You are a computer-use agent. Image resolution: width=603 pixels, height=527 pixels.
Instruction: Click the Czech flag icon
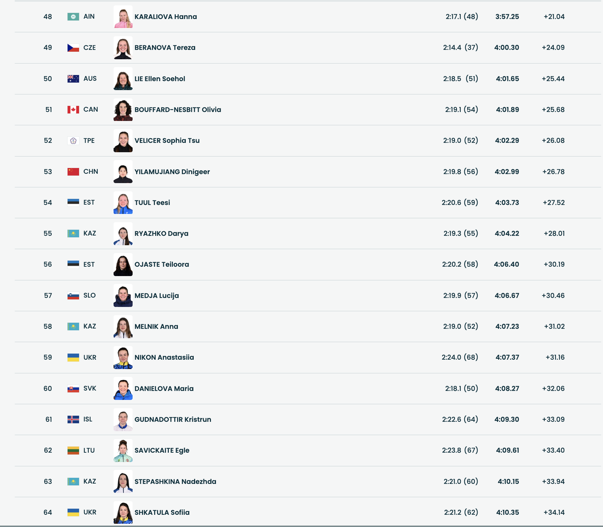point(73,48)
